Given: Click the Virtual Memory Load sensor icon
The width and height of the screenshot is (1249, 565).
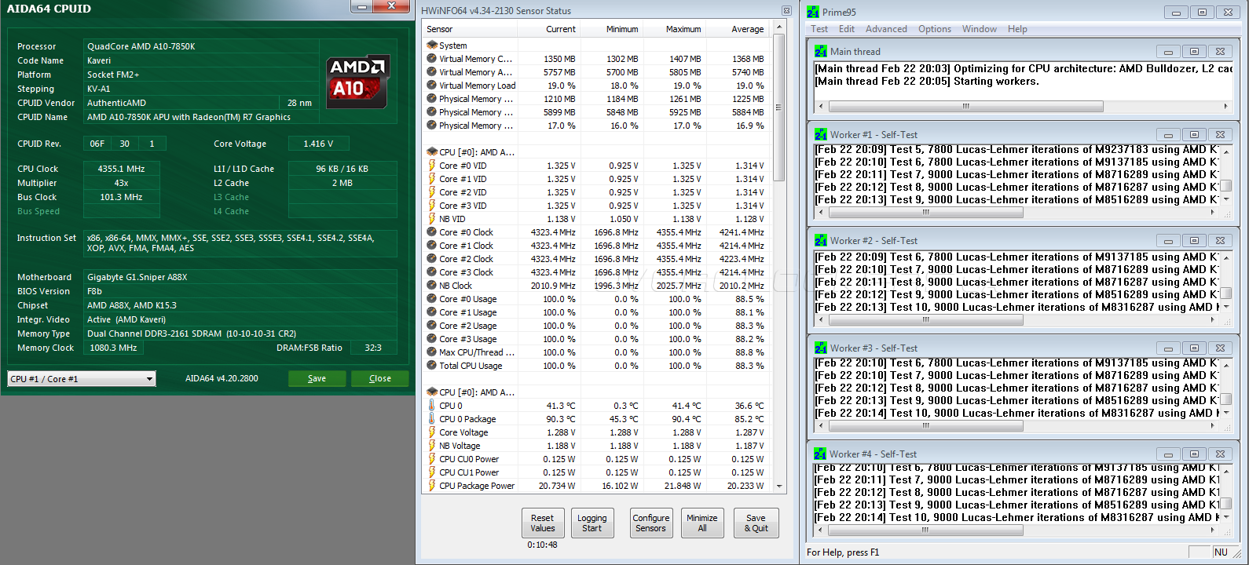Looking at the screenshot, I should click(x=431, y=86).
